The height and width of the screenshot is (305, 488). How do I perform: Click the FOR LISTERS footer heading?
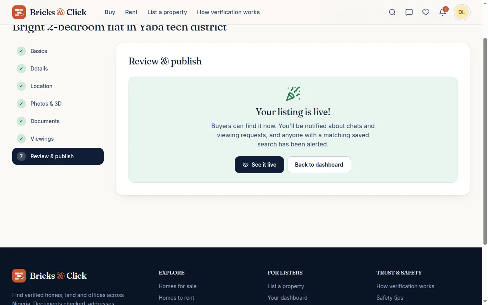[285, 273]
